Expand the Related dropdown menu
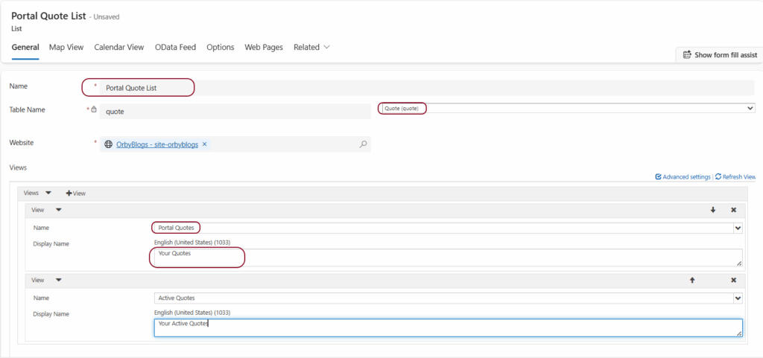The width and height of the screenshot is (763, 358). 312,47
